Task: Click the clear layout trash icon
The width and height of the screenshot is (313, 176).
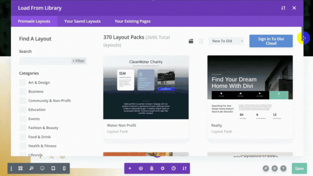Action: 152,169
